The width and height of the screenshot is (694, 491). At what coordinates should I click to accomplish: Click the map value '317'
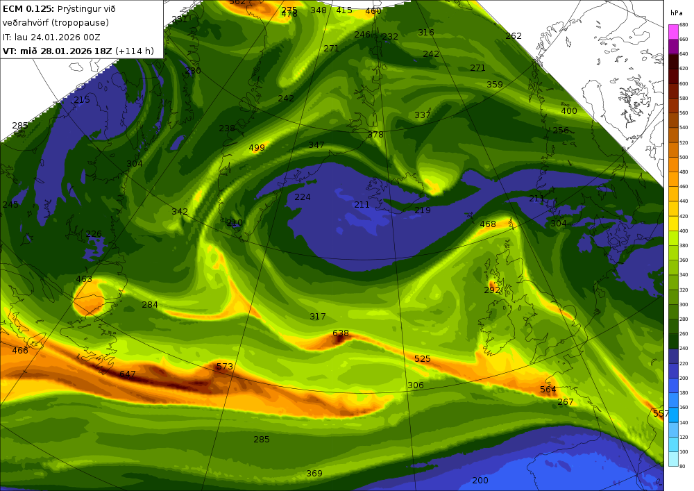click(318, 316)
